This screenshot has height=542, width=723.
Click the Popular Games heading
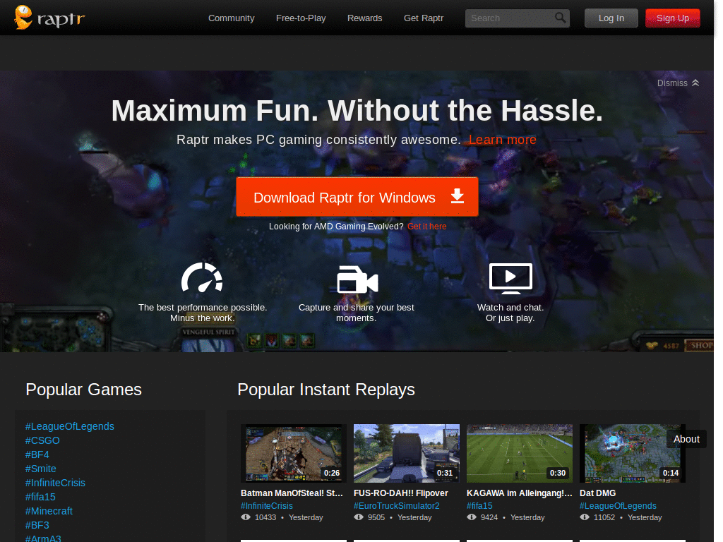[83, 390]
